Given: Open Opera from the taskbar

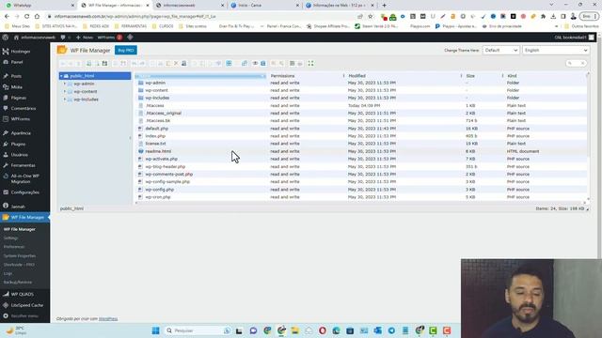Looking at the screenshot, I should (323, 330).
